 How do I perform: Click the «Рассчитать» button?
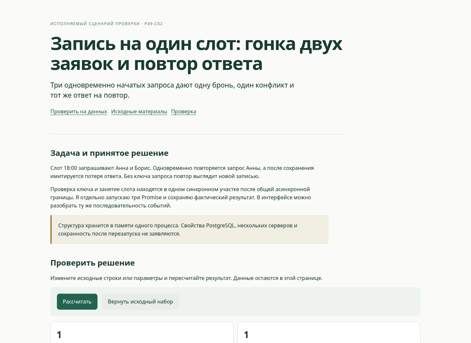tap(77, 302)
